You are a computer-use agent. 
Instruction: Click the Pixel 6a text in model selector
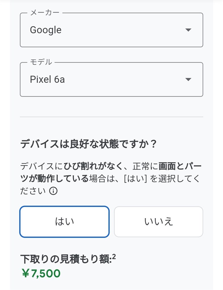pyautogui.click(x=47, y=80)
